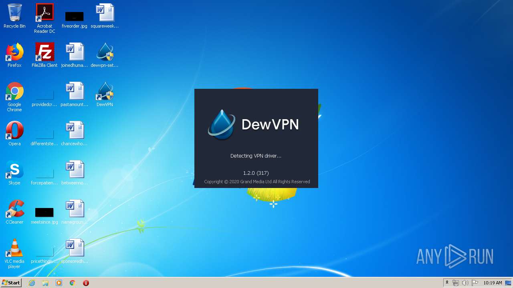Select the squareweek Word document icon
Screen dimensions: 513x288
tap(105, 16)
